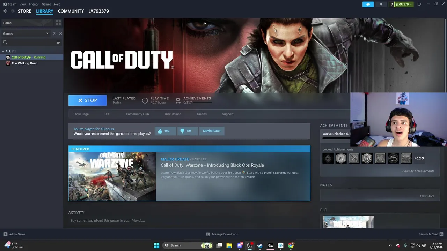Viewport: 447px width, 251px height.
Task: Click the achievements gear icon
Action: pos(178,100)
